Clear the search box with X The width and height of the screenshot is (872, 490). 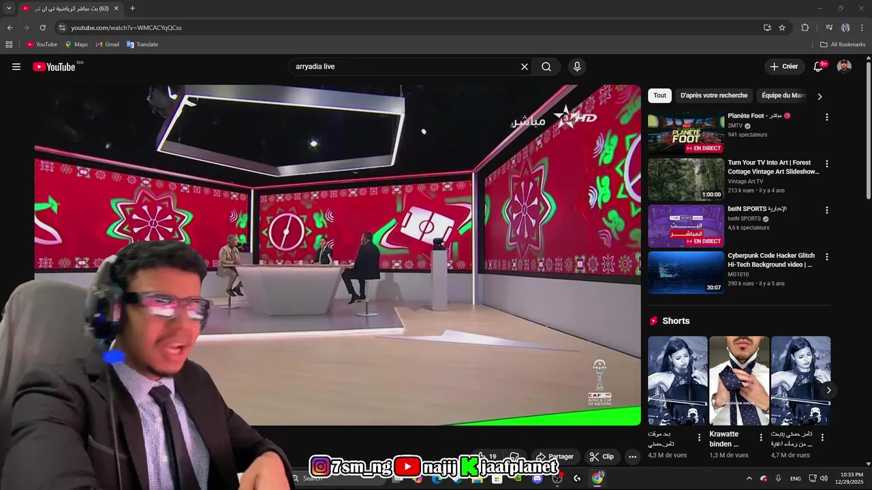point(525,67)
